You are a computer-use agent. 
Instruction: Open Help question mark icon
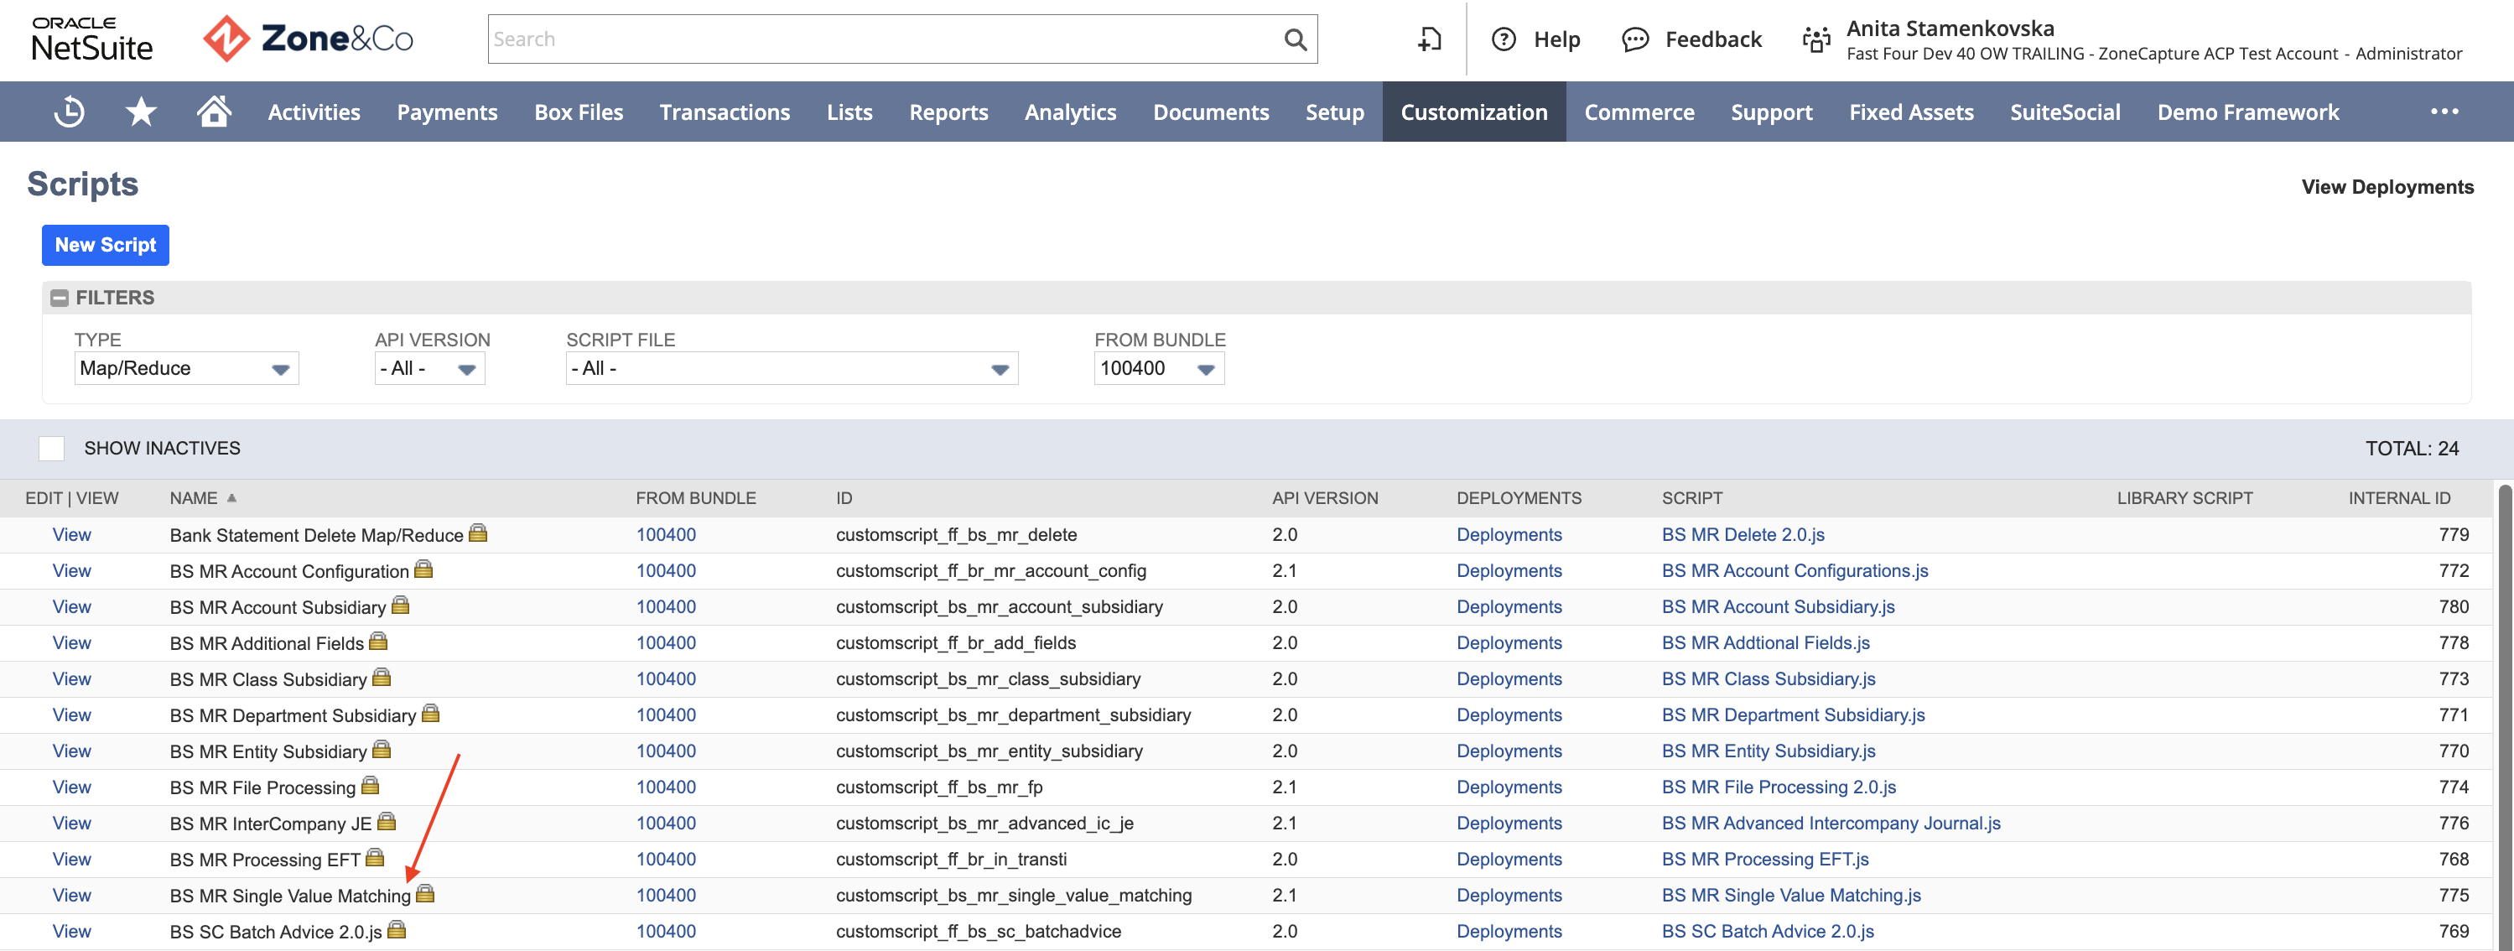click(1504, 39)
